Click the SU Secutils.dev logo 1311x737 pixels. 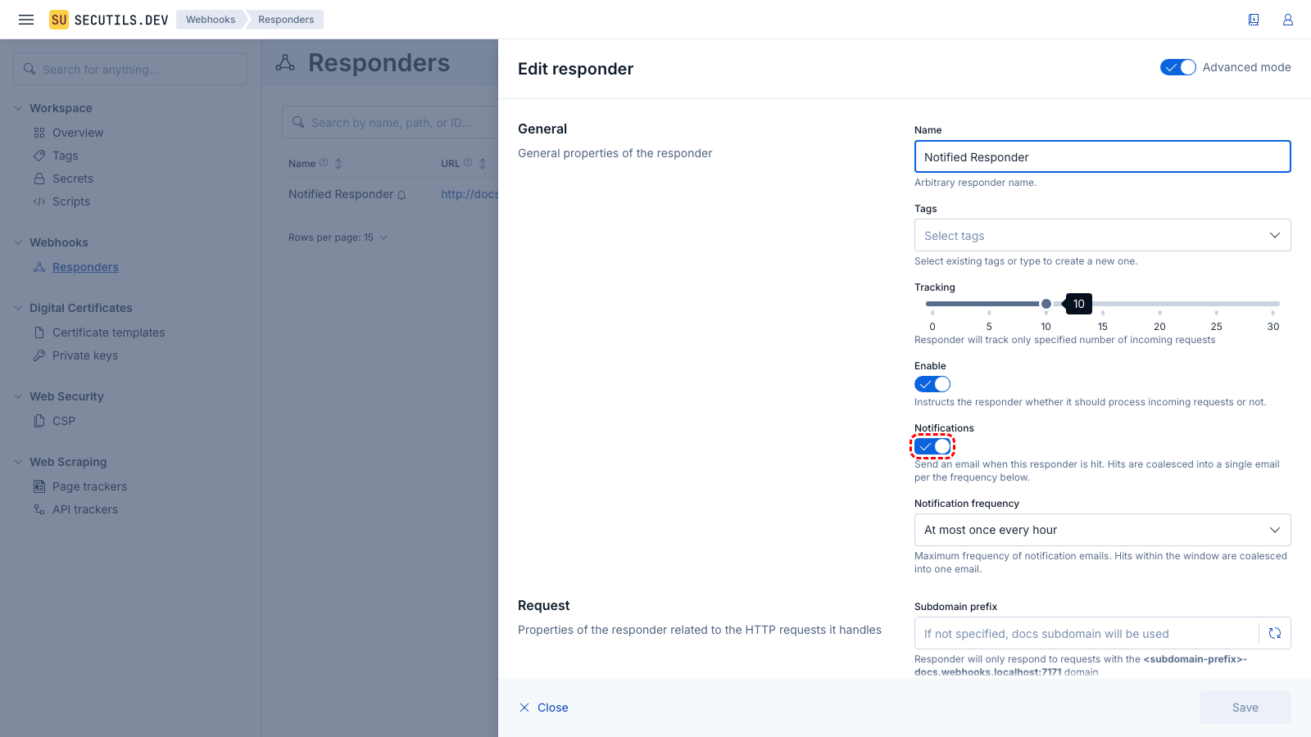[x=109, y=20]
